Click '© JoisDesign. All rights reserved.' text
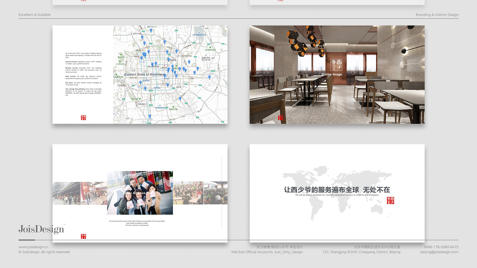The width and height of the screenshot is (477, 268). (44, 252)
